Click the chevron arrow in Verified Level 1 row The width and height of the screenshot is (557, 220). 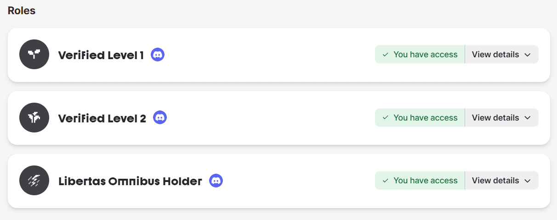tap(528, 55)
